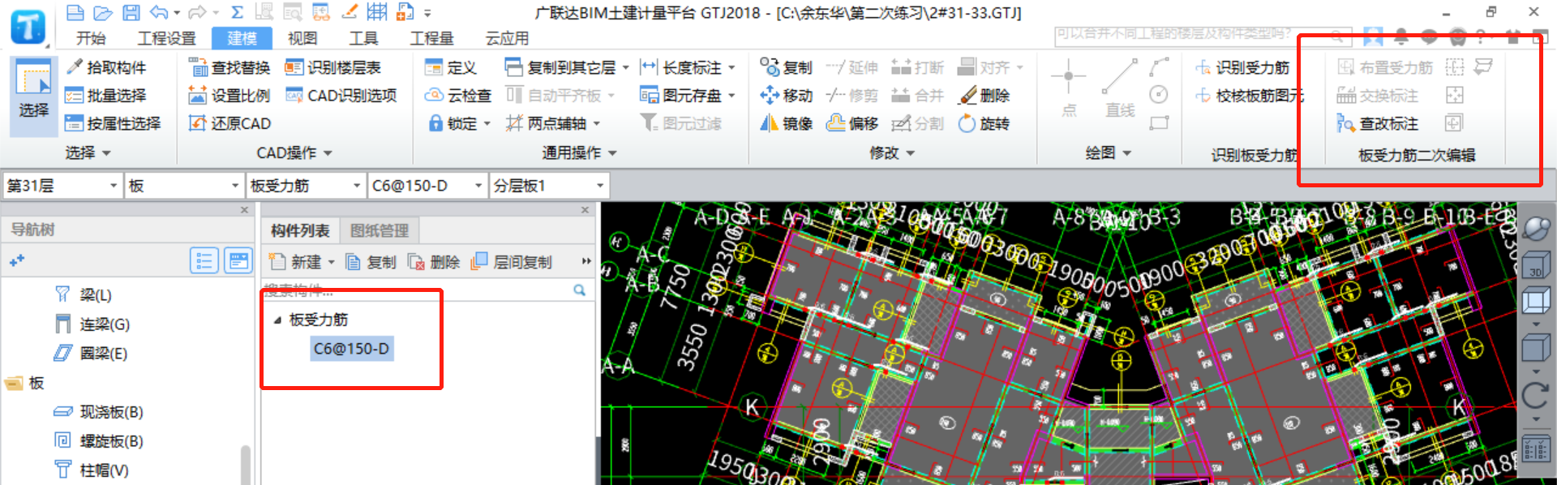Select 连梁(G) in the navigation tree
This screenshot has height=485, width=1557.
[x=92, y=324]
